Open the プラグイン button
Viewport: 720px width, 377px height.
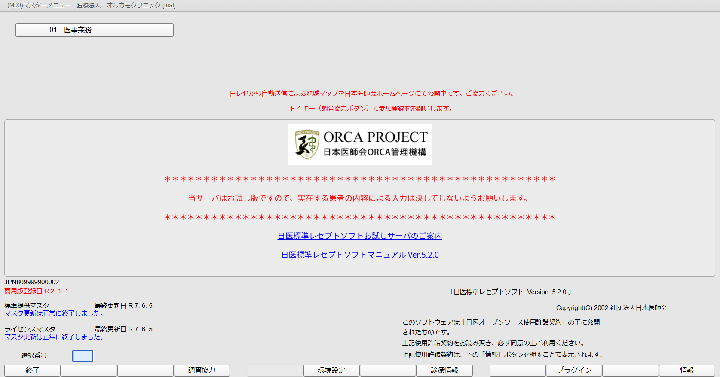click(574, 370)
